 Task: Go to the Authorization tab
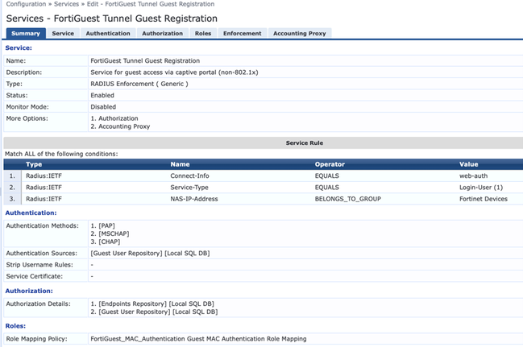tap(163, 33)
